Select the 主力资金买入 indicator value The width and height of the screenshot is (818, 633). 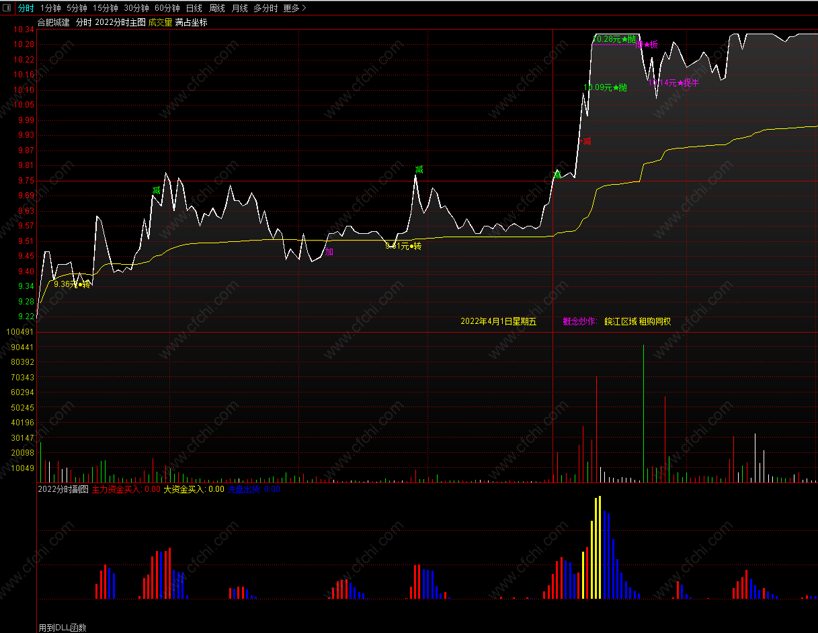[126, 489]
